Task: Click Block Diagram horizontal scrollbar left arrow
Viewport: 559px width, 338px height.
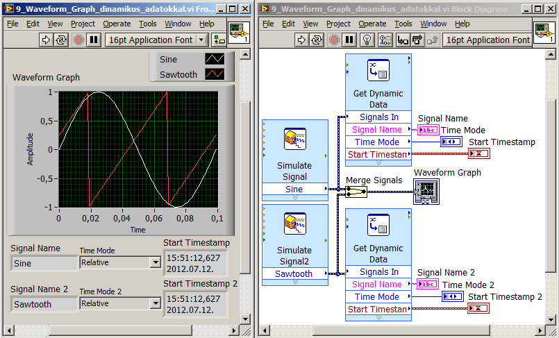Action: click(x=264, y=330)
